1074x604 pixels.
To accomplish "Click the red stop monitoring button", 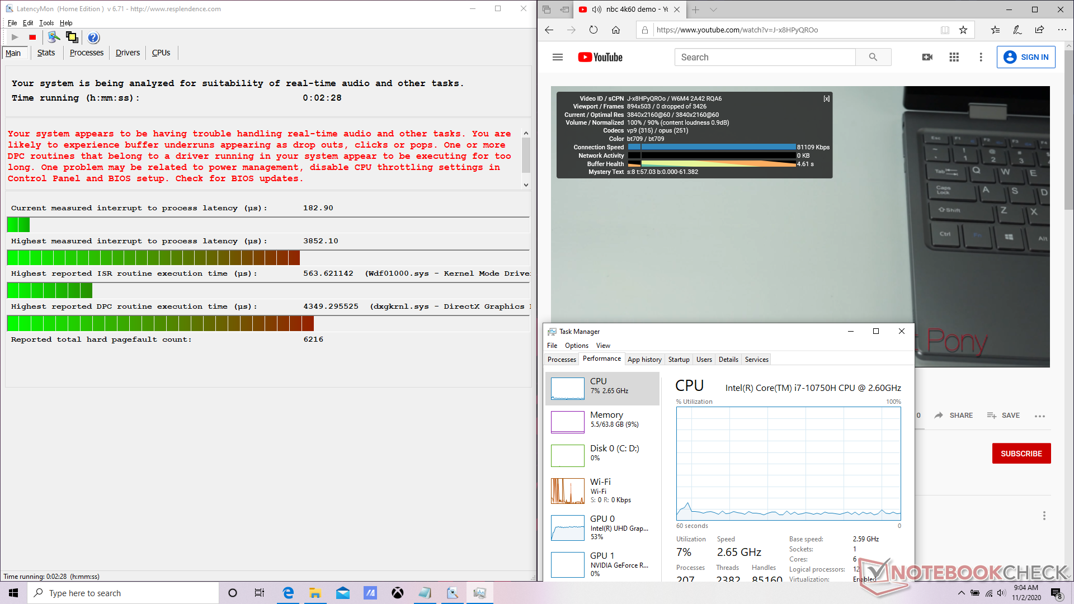I will (x=32, y=37).
